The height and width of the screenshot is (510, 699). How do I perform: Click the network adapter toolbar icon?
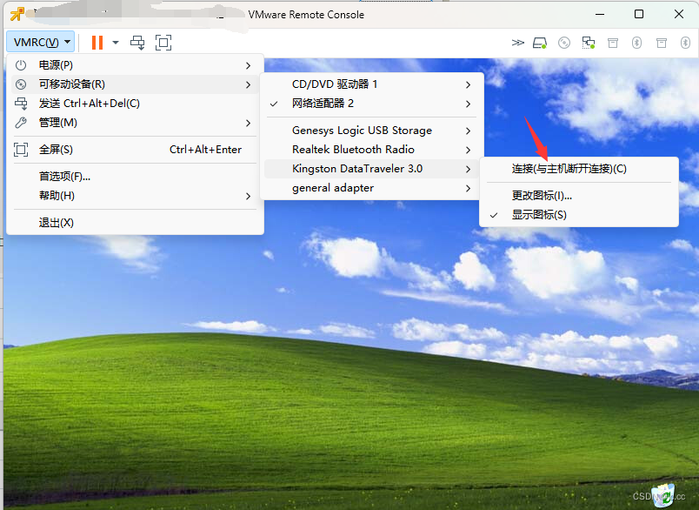[x=589, y=43]
